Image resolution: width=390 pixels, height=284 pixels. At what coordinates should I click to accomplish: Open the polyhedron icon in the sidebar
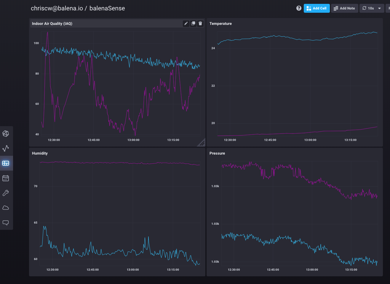point(6,134)
